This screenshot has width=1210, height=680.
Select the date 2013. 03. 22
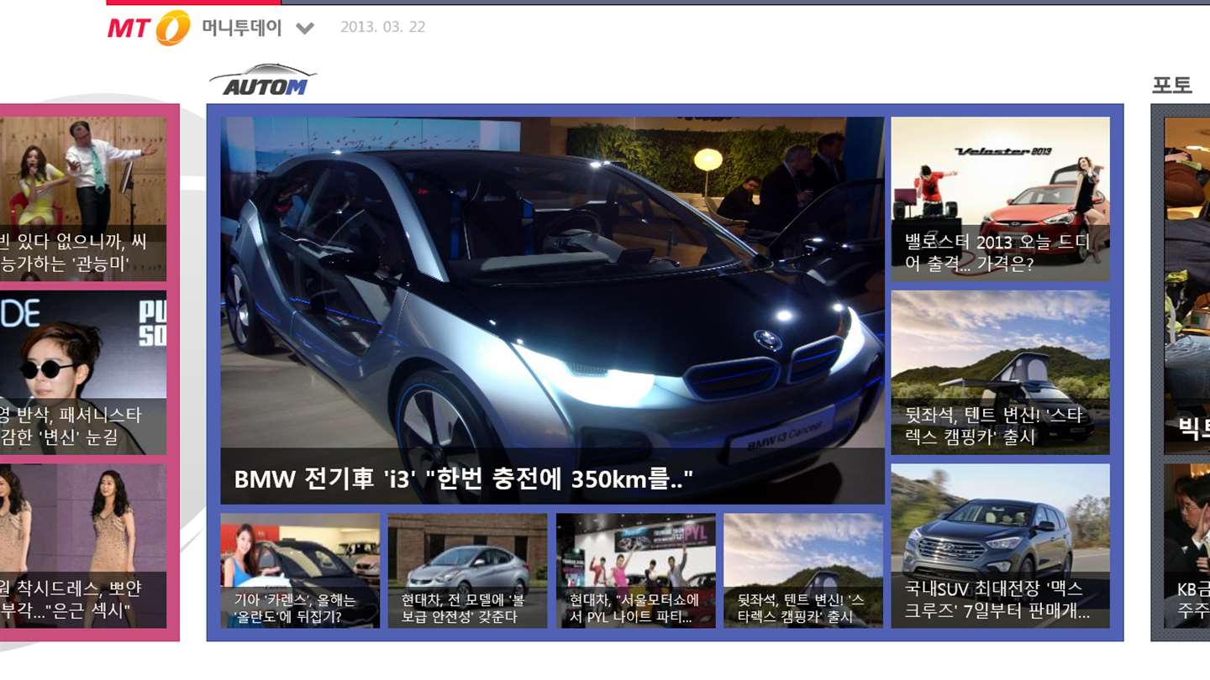coord(382,27)
